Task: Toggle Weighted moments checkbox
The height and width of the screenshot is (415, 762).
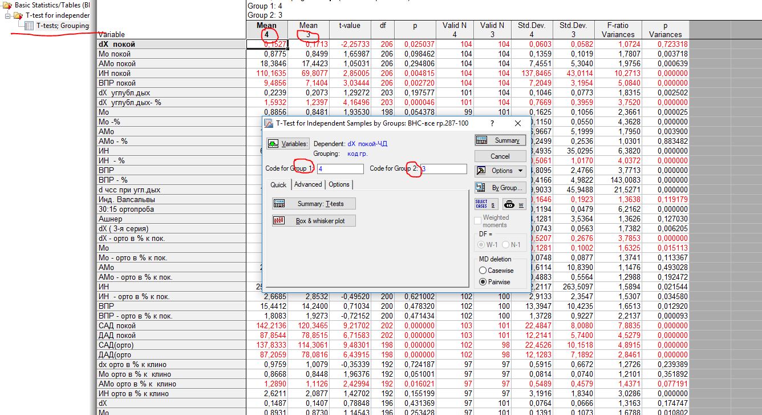Action: [479, 221]
